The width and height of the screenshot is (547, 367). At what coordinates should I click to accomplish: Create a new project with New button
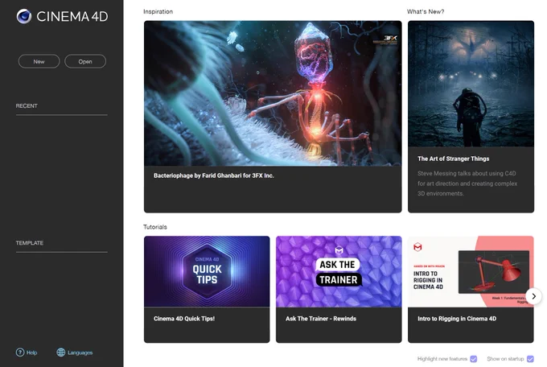pyautogui.click(x=39, y=61)
